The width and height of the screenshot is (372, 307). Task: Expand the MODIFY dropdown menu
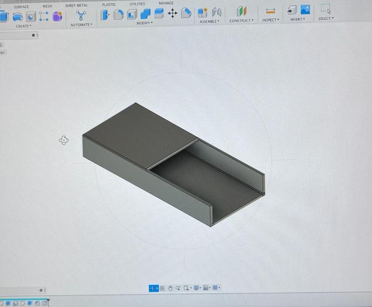tap(144, 23)
